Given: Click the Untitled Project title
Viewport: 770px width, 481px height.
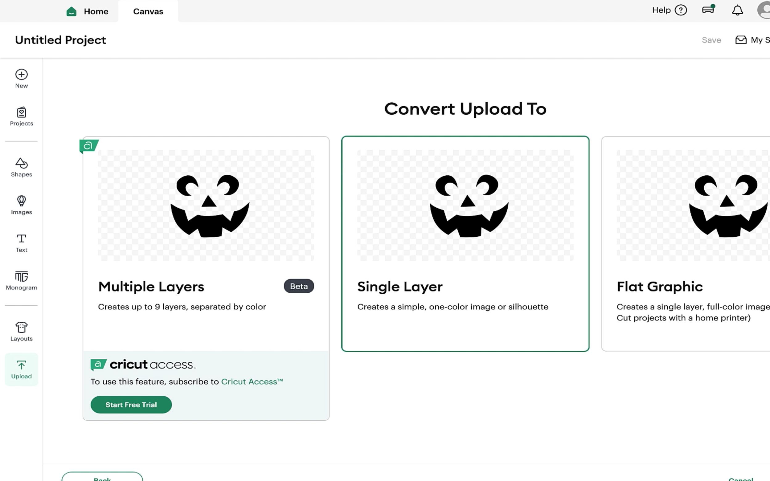Looking at the screenshot, I should click(60, 40).
